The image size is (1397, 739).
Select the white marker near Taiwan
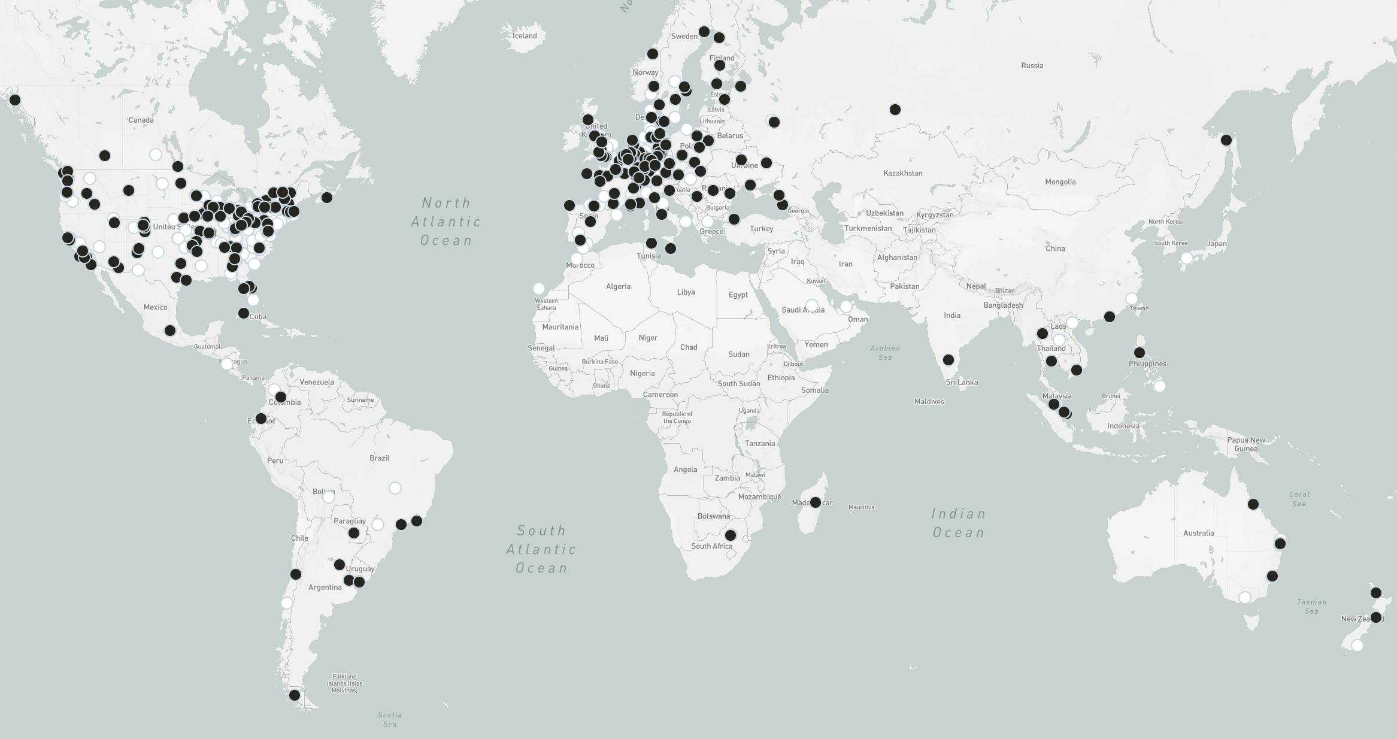tap(1131, 298)
